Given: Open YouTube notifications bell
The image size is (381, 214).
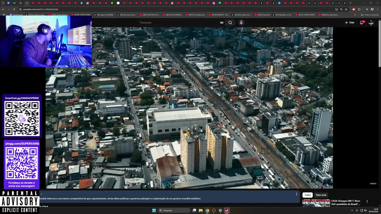Looking at the screenshot, I should [x=362, y=23].
